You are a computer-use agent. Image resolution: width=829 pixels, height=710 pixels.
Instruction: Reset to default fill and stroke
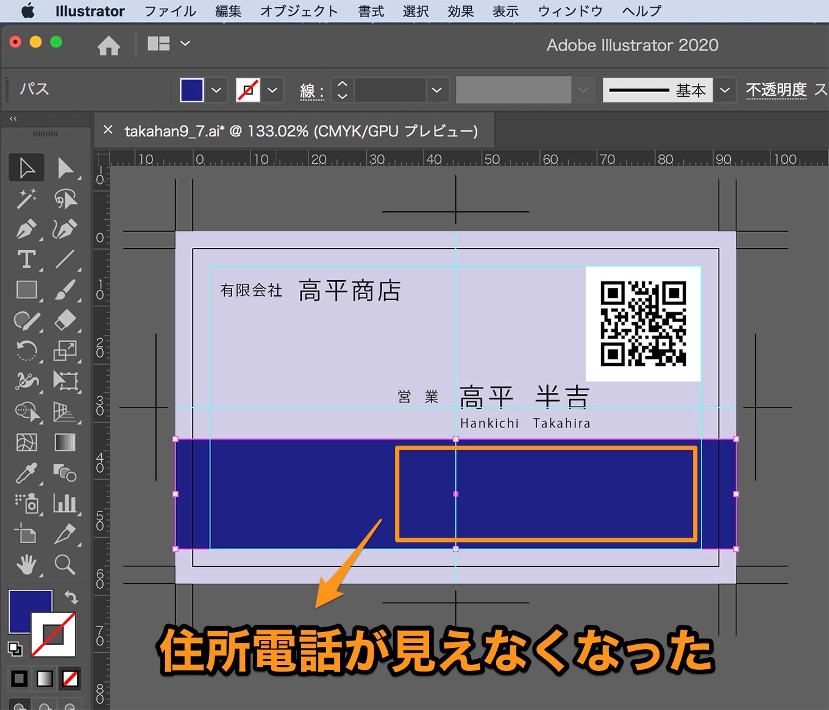pos(15,649)
